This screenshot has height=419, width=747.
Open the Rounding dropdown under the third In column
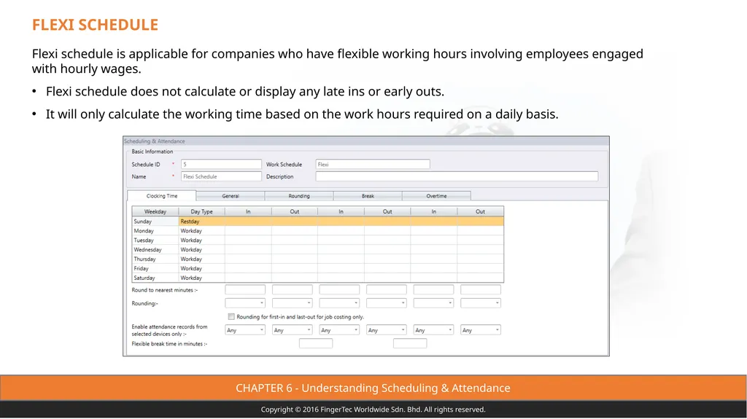(433, 303)
